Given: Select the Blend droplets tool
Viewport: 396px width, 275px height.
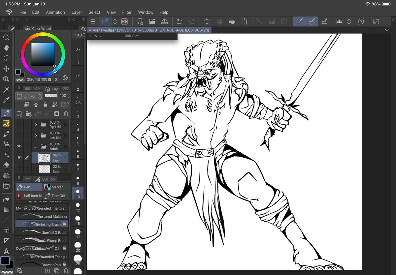Looking at the screenshot, I should point(6,175).
